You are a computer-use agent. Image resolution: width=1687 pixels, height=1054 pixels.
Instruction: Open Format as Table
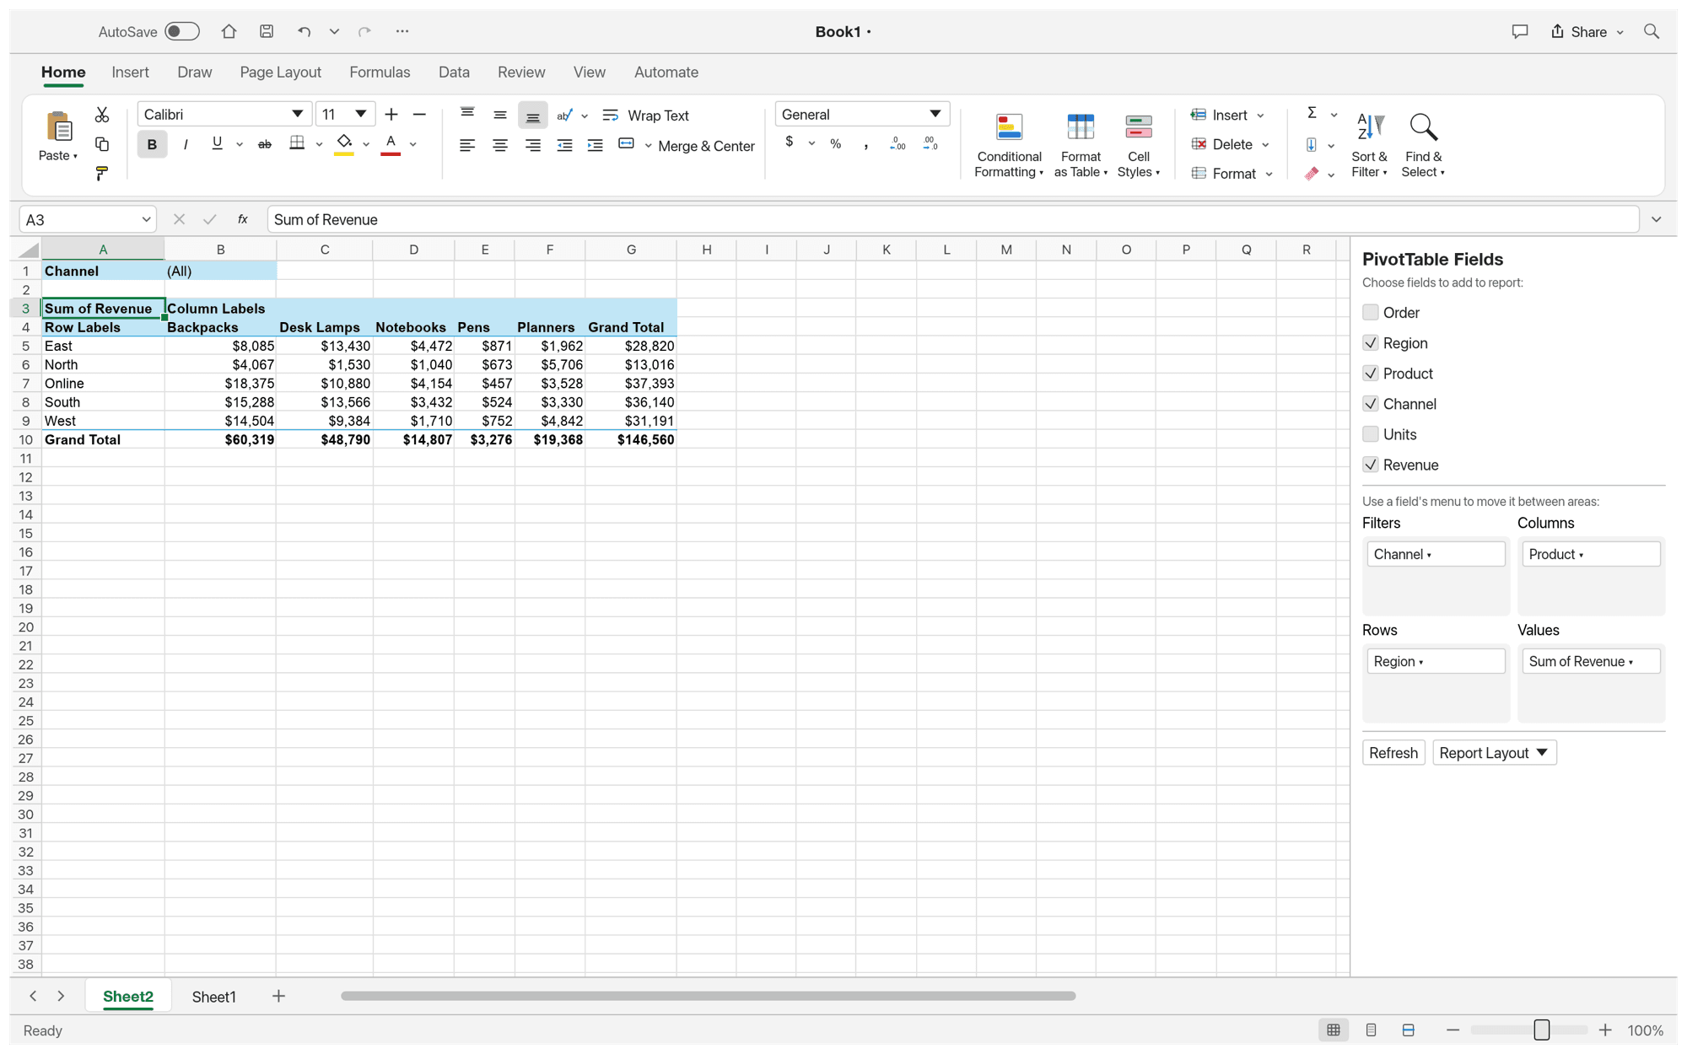[x=1081, y=145]
